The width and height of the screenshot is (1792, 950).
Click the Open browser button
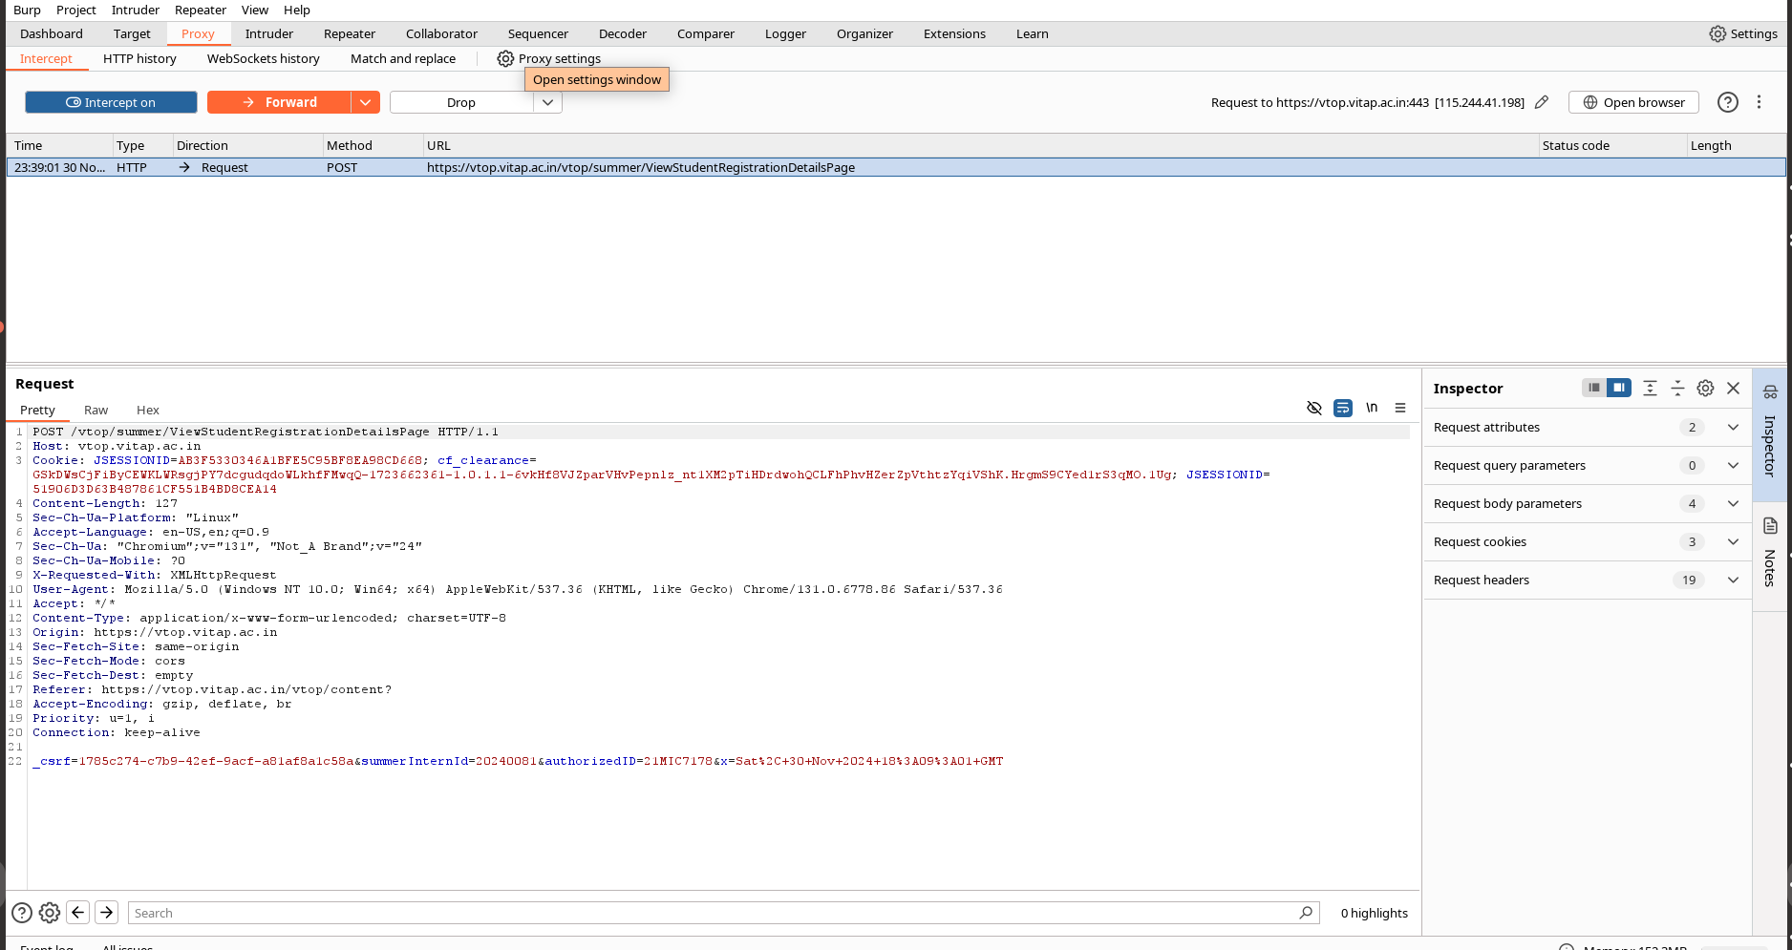pyautogui.click(x=1633, y=102)
